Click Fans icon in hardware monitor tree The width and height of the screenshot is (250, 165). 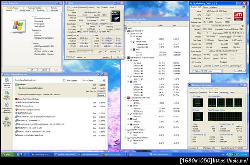134,50
